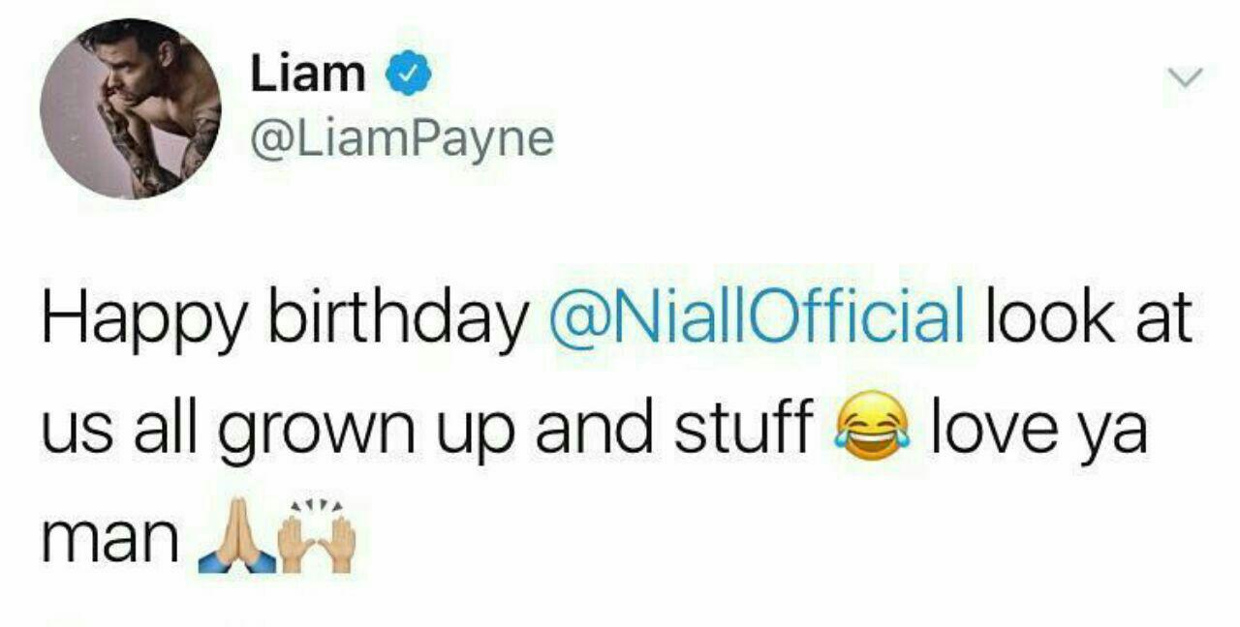Open the tweet options chevron menu
Viewport: 1240px width, 627px height.
1184,77
